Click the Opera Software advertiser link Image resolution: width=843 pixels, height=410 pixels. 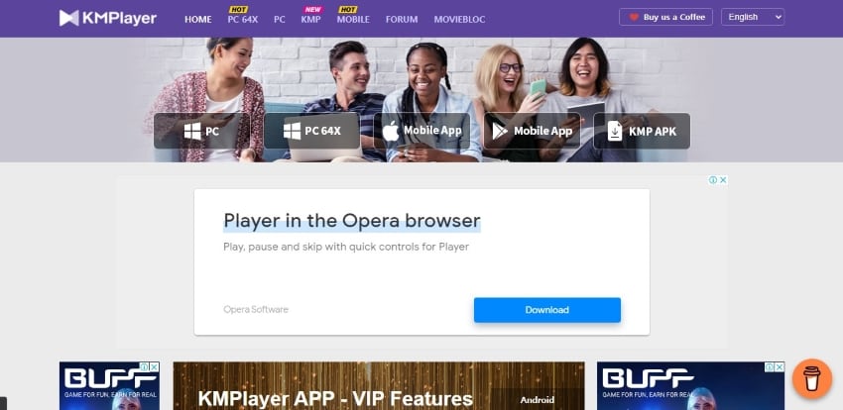coord(256,310)
